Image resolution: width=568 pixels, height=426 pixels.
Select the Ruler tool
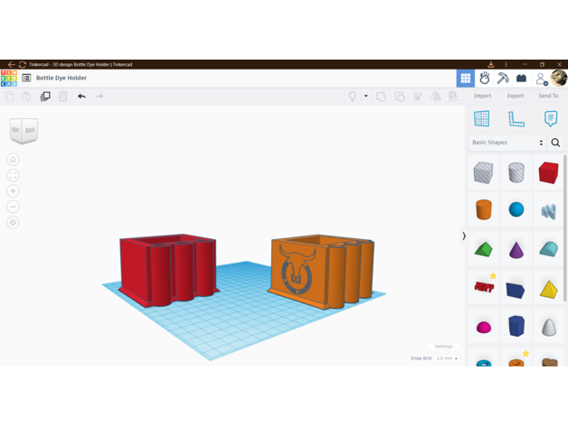pos(516,119)
